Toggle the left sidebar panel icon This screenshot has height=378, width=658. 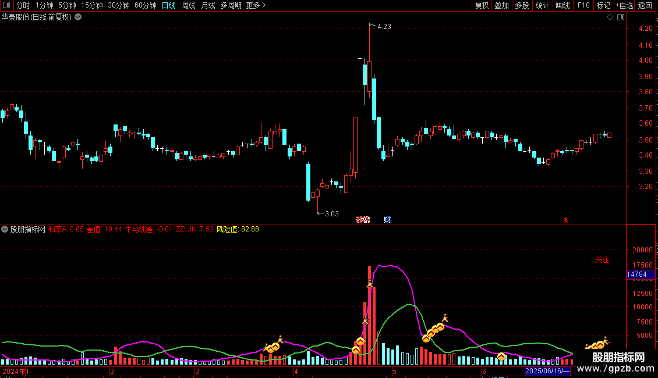pos(6,5)
